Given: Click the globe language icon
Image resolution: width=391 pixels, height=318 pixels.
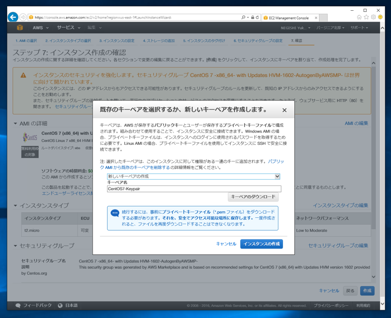Looking at the screenshot, I should [x=60, y=306].
